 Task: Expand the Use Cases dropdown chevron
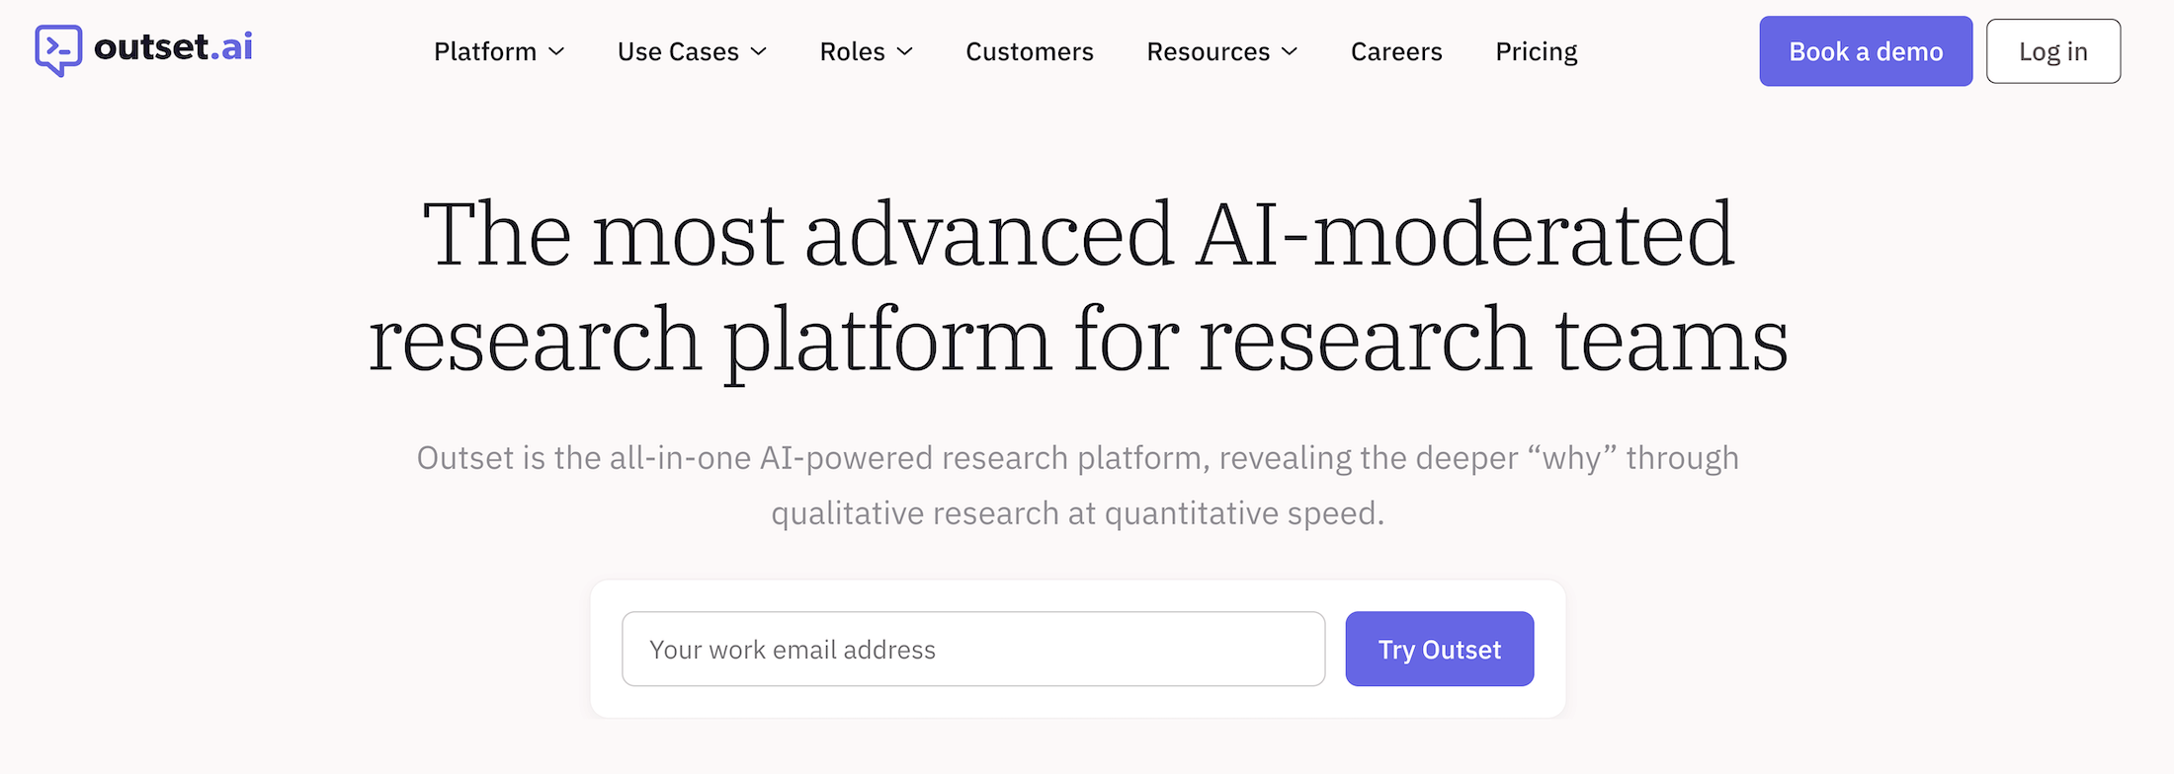pyautogui.click(x=757, y=52)
